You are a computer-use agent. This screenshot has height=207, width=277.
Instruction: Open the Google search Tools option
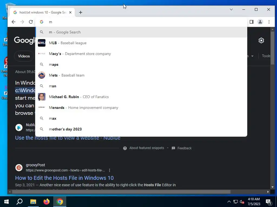[266, 56]
